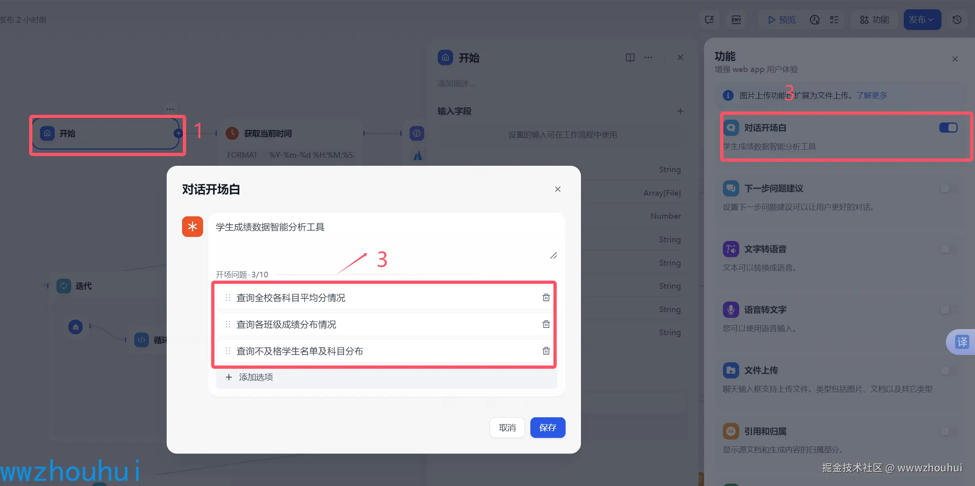Open the run history icon next to 预览
Viewport: 975px width, 486px height.
coord(814,20)
